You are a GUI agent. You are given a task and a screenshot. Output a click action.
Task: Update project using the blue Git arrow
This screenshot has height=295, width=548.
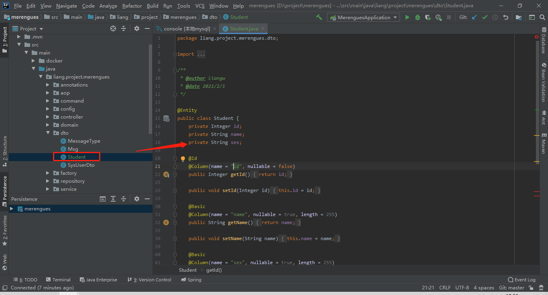point(475,17)
